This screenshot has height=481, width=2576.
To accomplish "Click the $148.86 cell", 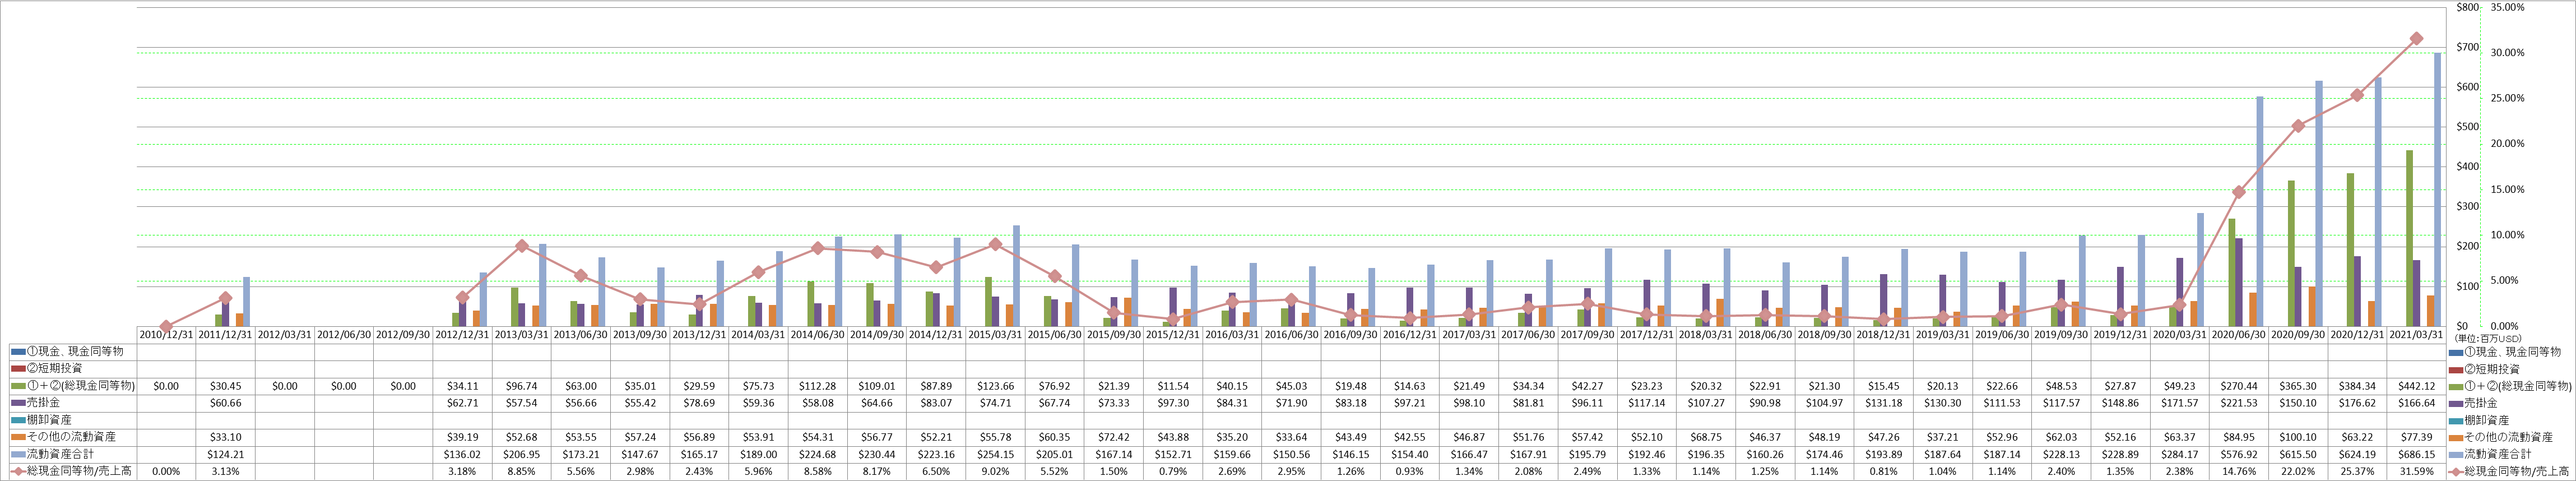I will coord(2120,403).
